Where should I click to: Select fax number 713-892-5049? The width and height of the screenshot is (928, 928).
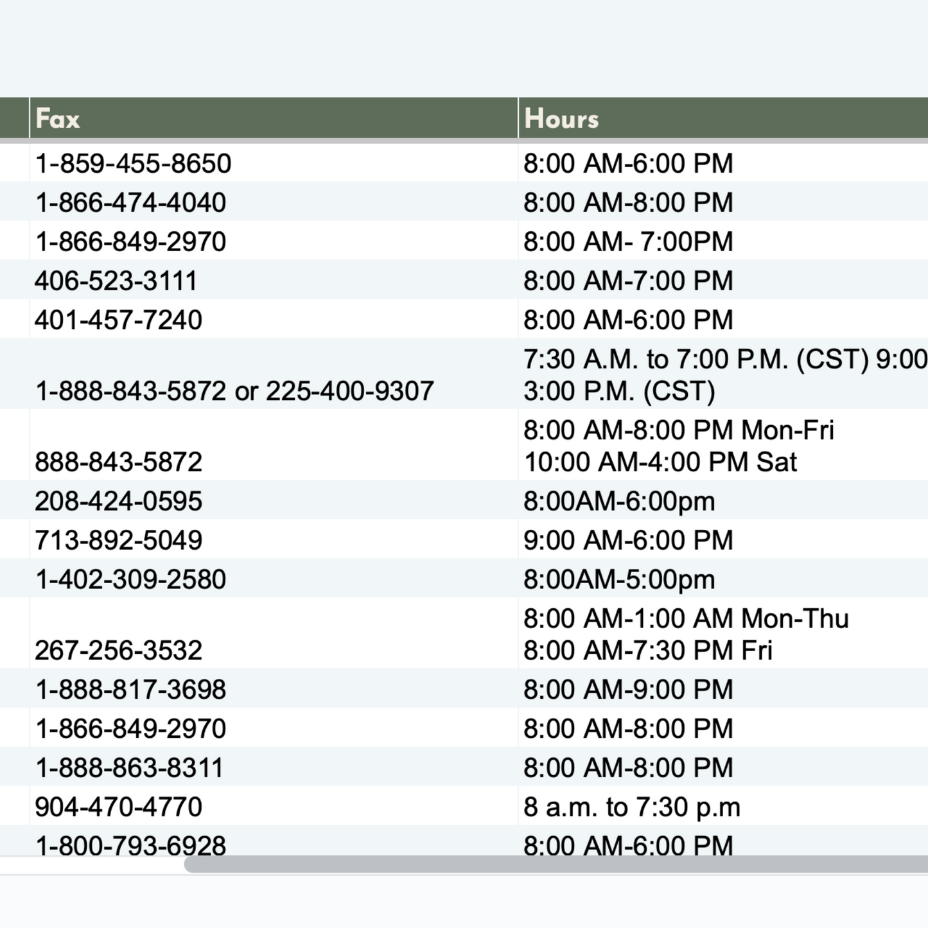pyautogui.click(x=118, y=541)
